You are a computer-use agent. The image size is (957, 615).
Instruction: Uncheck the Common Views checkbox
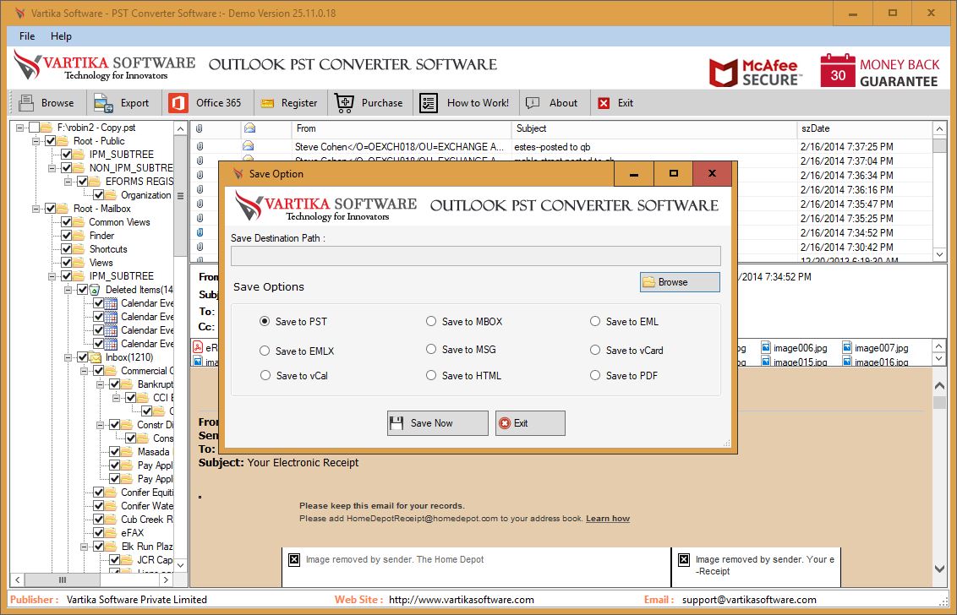coord(67,222)
